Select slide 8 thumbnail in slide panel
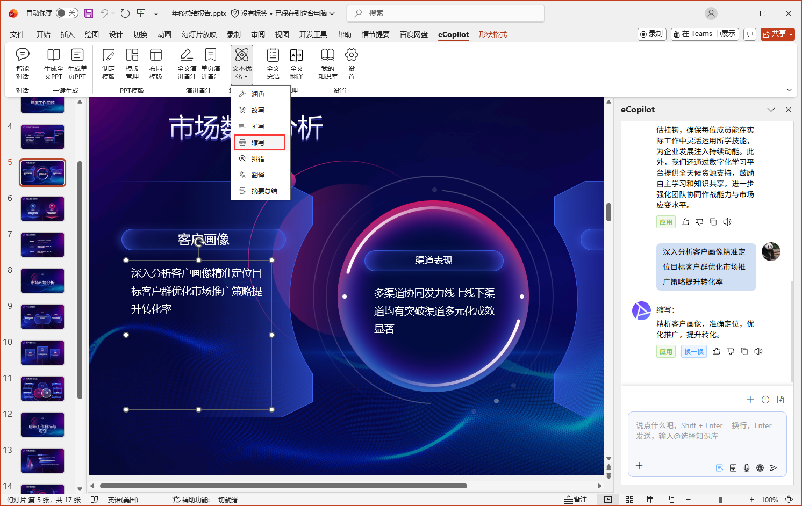Screen dimensions: 802x506 coord(42,281)
